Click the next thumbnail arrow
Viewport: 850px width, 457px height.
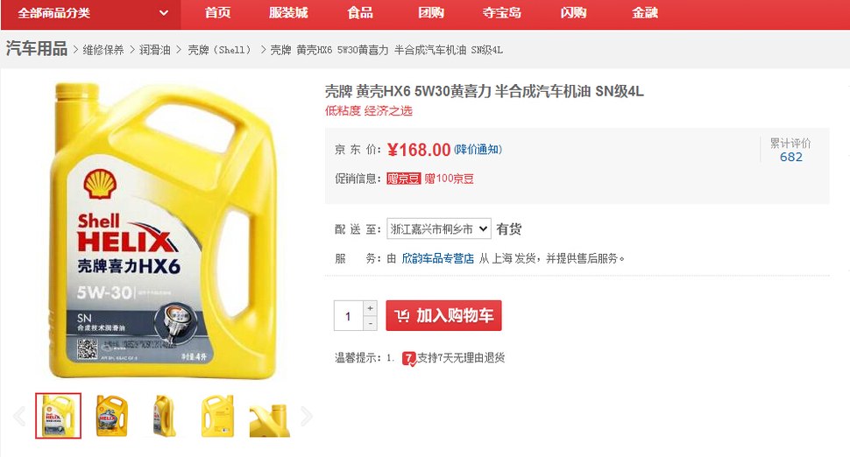coord(307,416)
